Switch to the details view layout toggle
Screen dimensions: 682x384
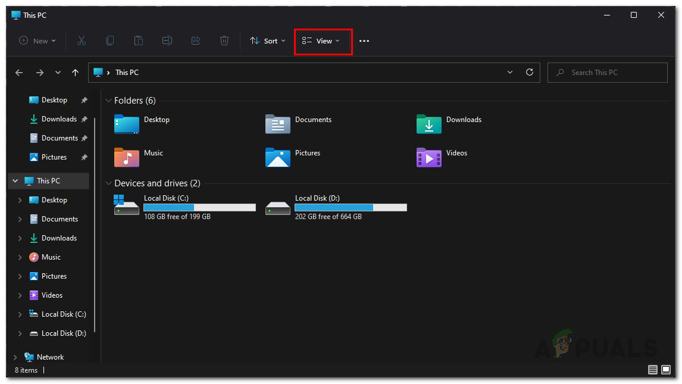click(x=653, y=370)
